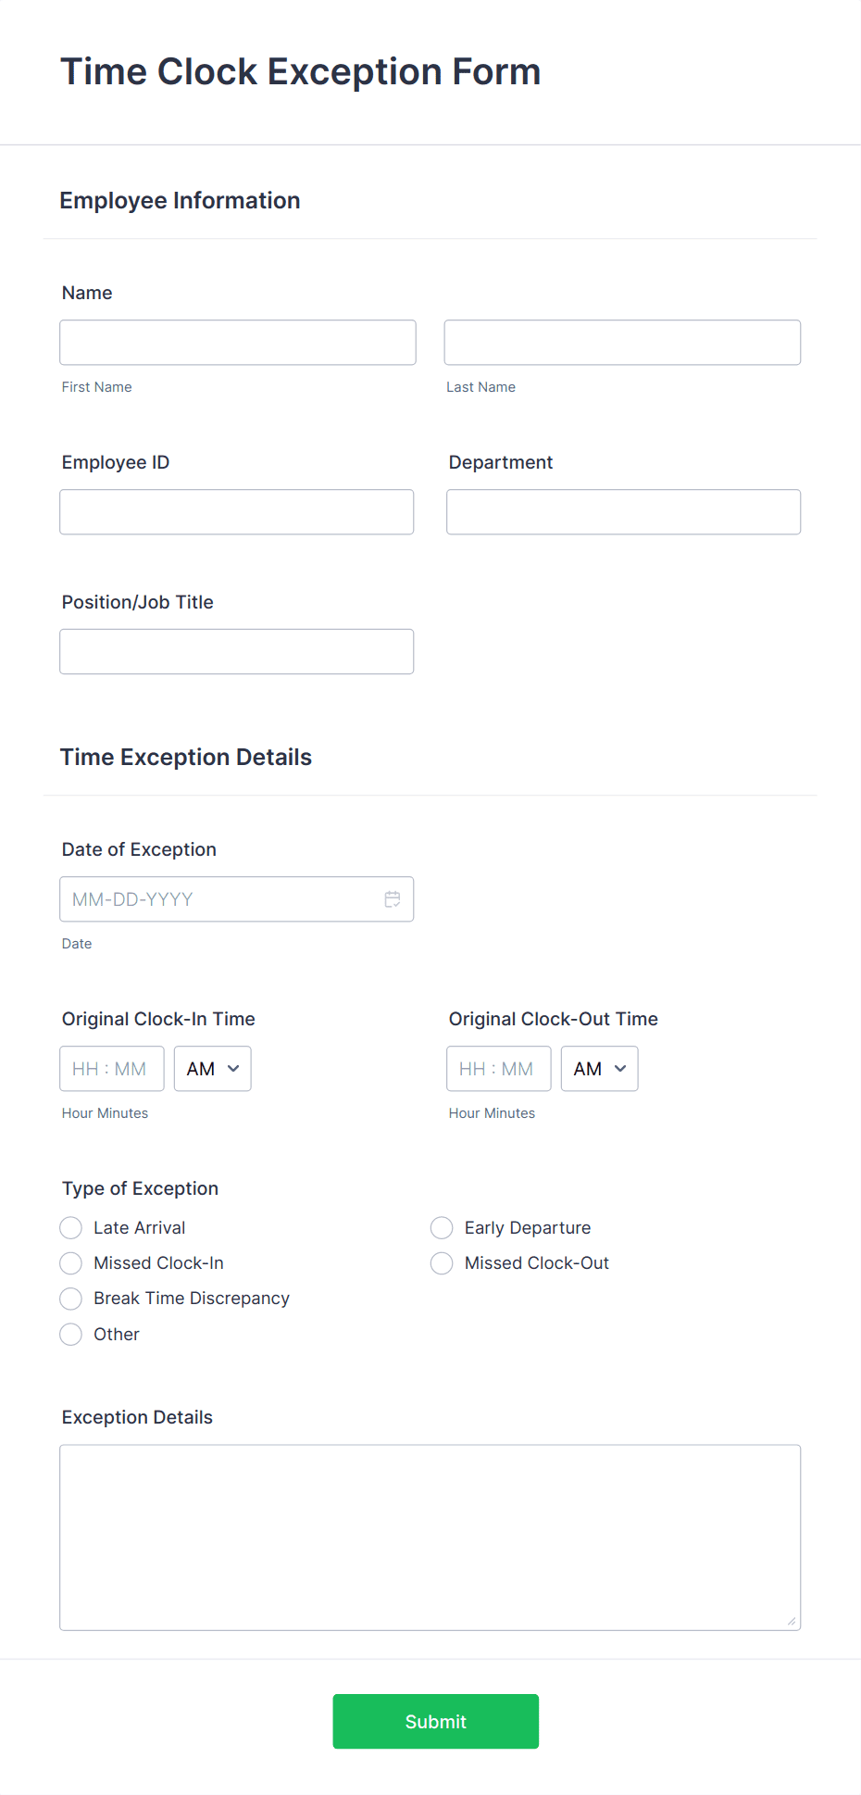Select the Other exception type
Screen dimensions: 861x1795
(70, 1334)
